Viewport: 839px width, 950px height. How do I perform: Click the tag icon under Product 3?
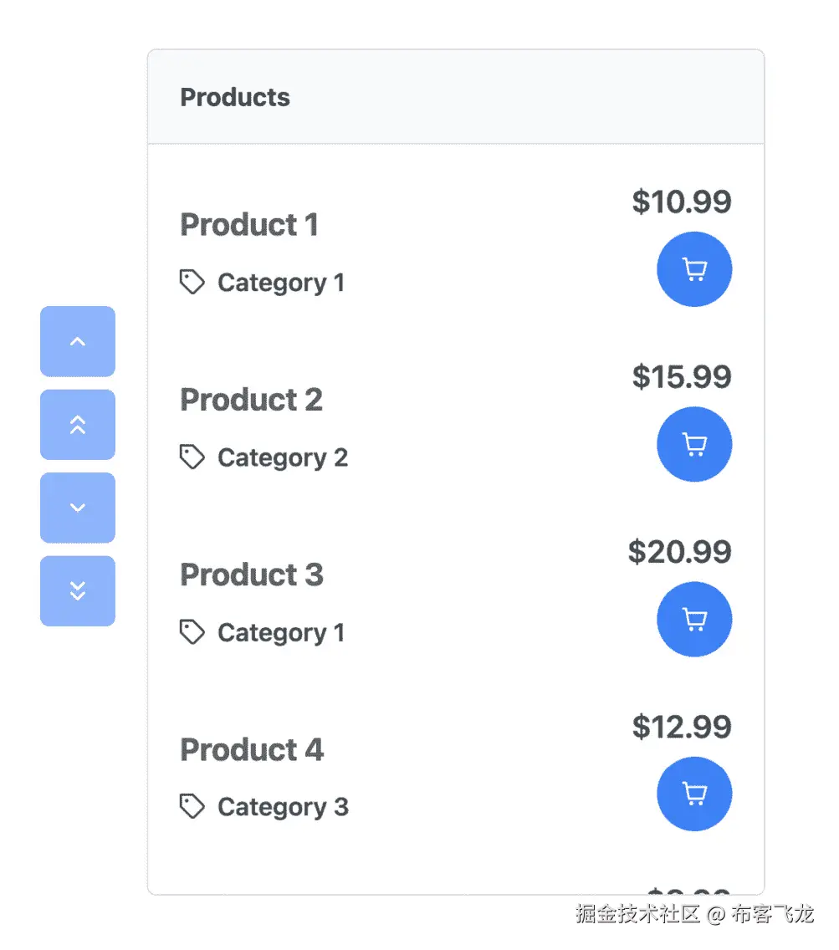[x=192, y=632]
